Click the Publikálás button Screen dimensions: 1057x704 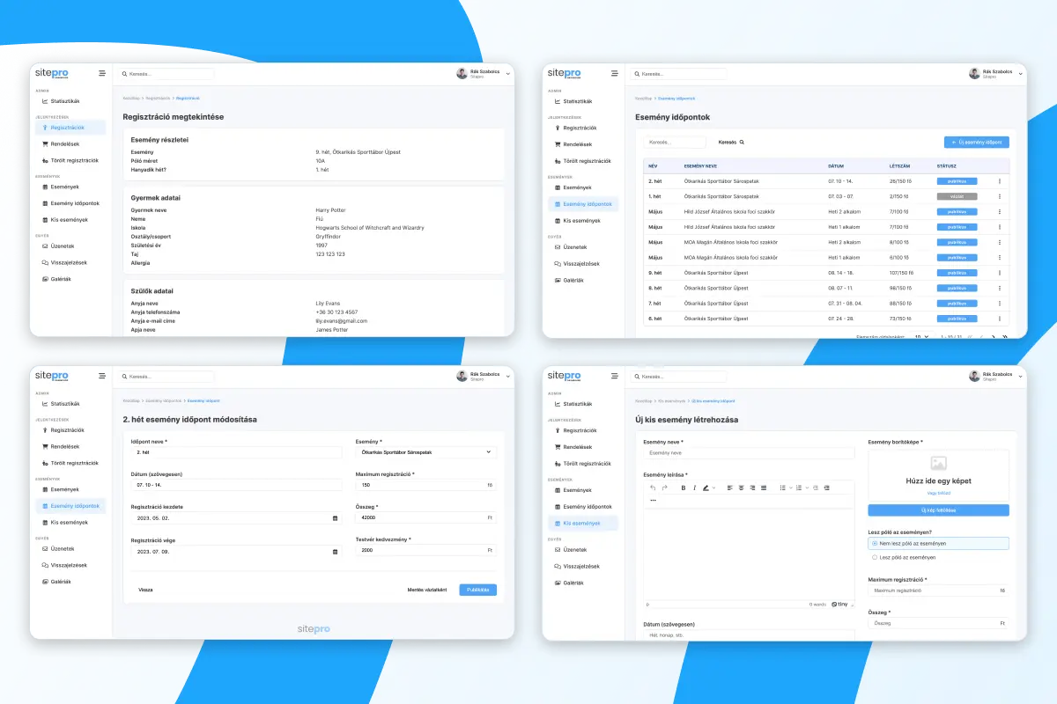tap(477, 590)
